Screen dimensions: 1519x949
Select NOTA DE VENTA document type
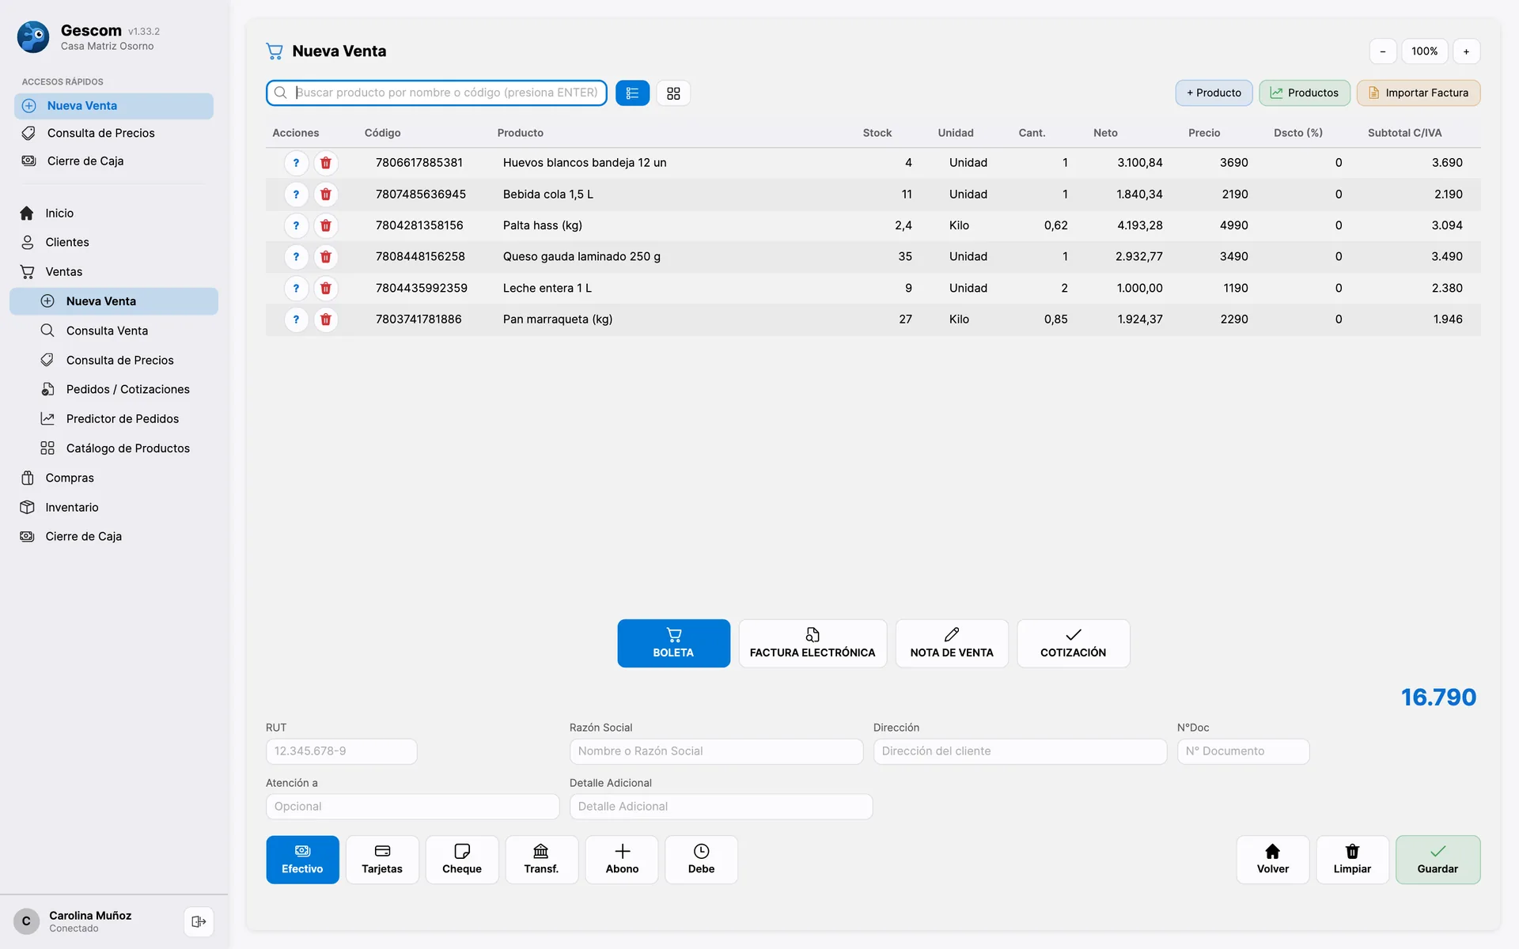point(952,643)
